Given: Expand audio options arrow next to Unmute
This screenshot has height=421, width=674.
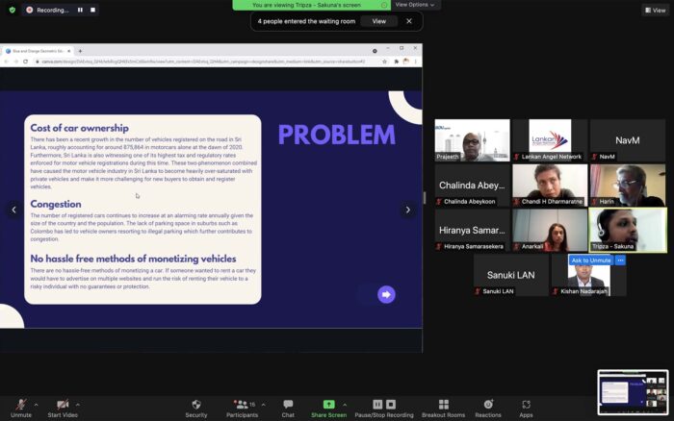Looking at the screenshot, I should tap(37, 405).
